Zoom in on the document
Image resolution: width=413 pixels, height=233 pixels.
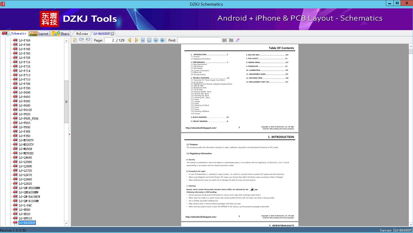162,40
